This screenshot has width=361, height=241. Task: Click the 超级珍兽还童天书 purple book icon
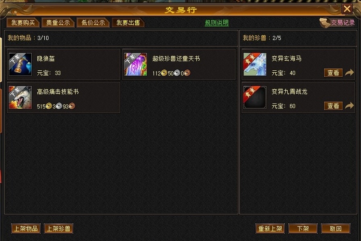(x=135, y=64)
